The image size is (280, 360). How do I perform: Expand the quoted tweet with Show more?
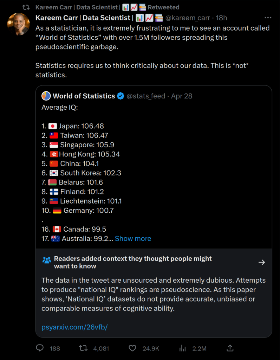(x=133, y=238)
